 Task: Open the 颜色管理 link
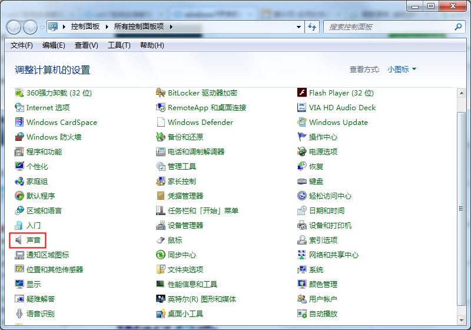pos(323,284)
